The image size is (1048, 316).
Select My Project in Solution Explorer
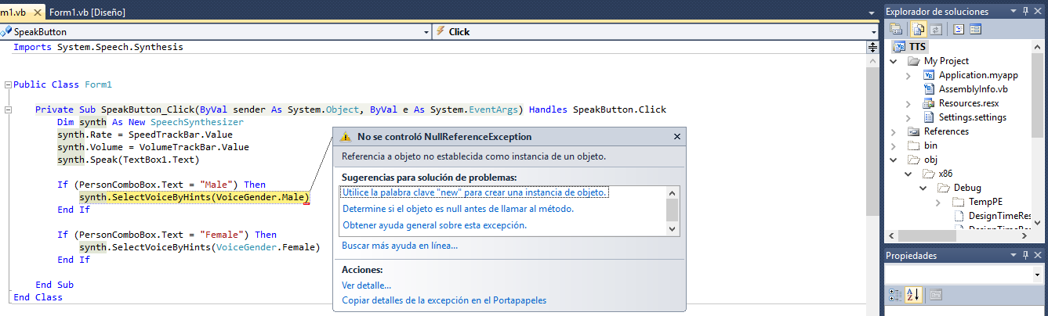946,61
